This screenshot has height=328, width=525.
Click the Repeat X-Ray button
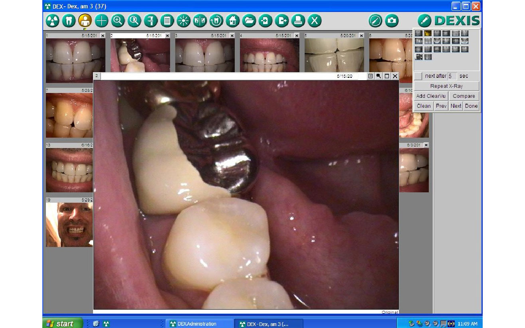(x=446, y=86)
